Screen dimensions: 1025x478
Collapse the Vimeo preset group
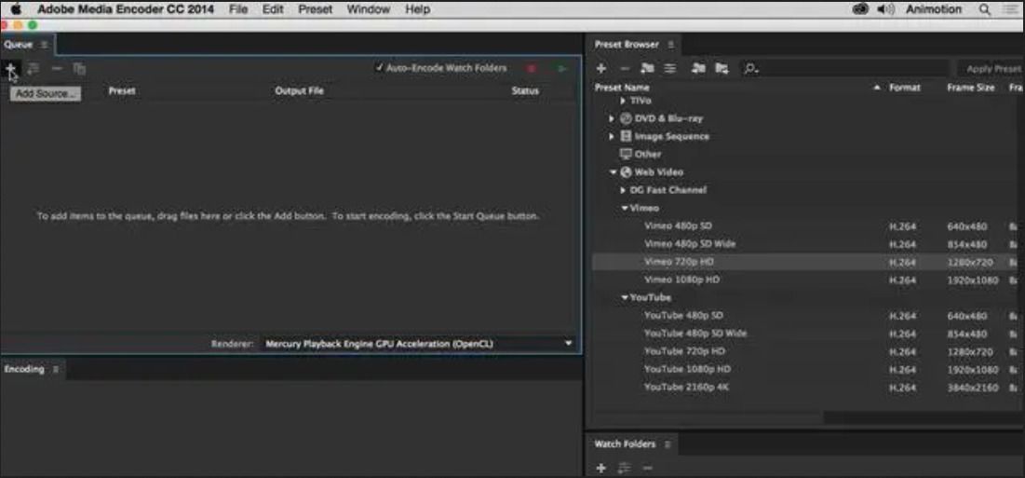point(625,208)
